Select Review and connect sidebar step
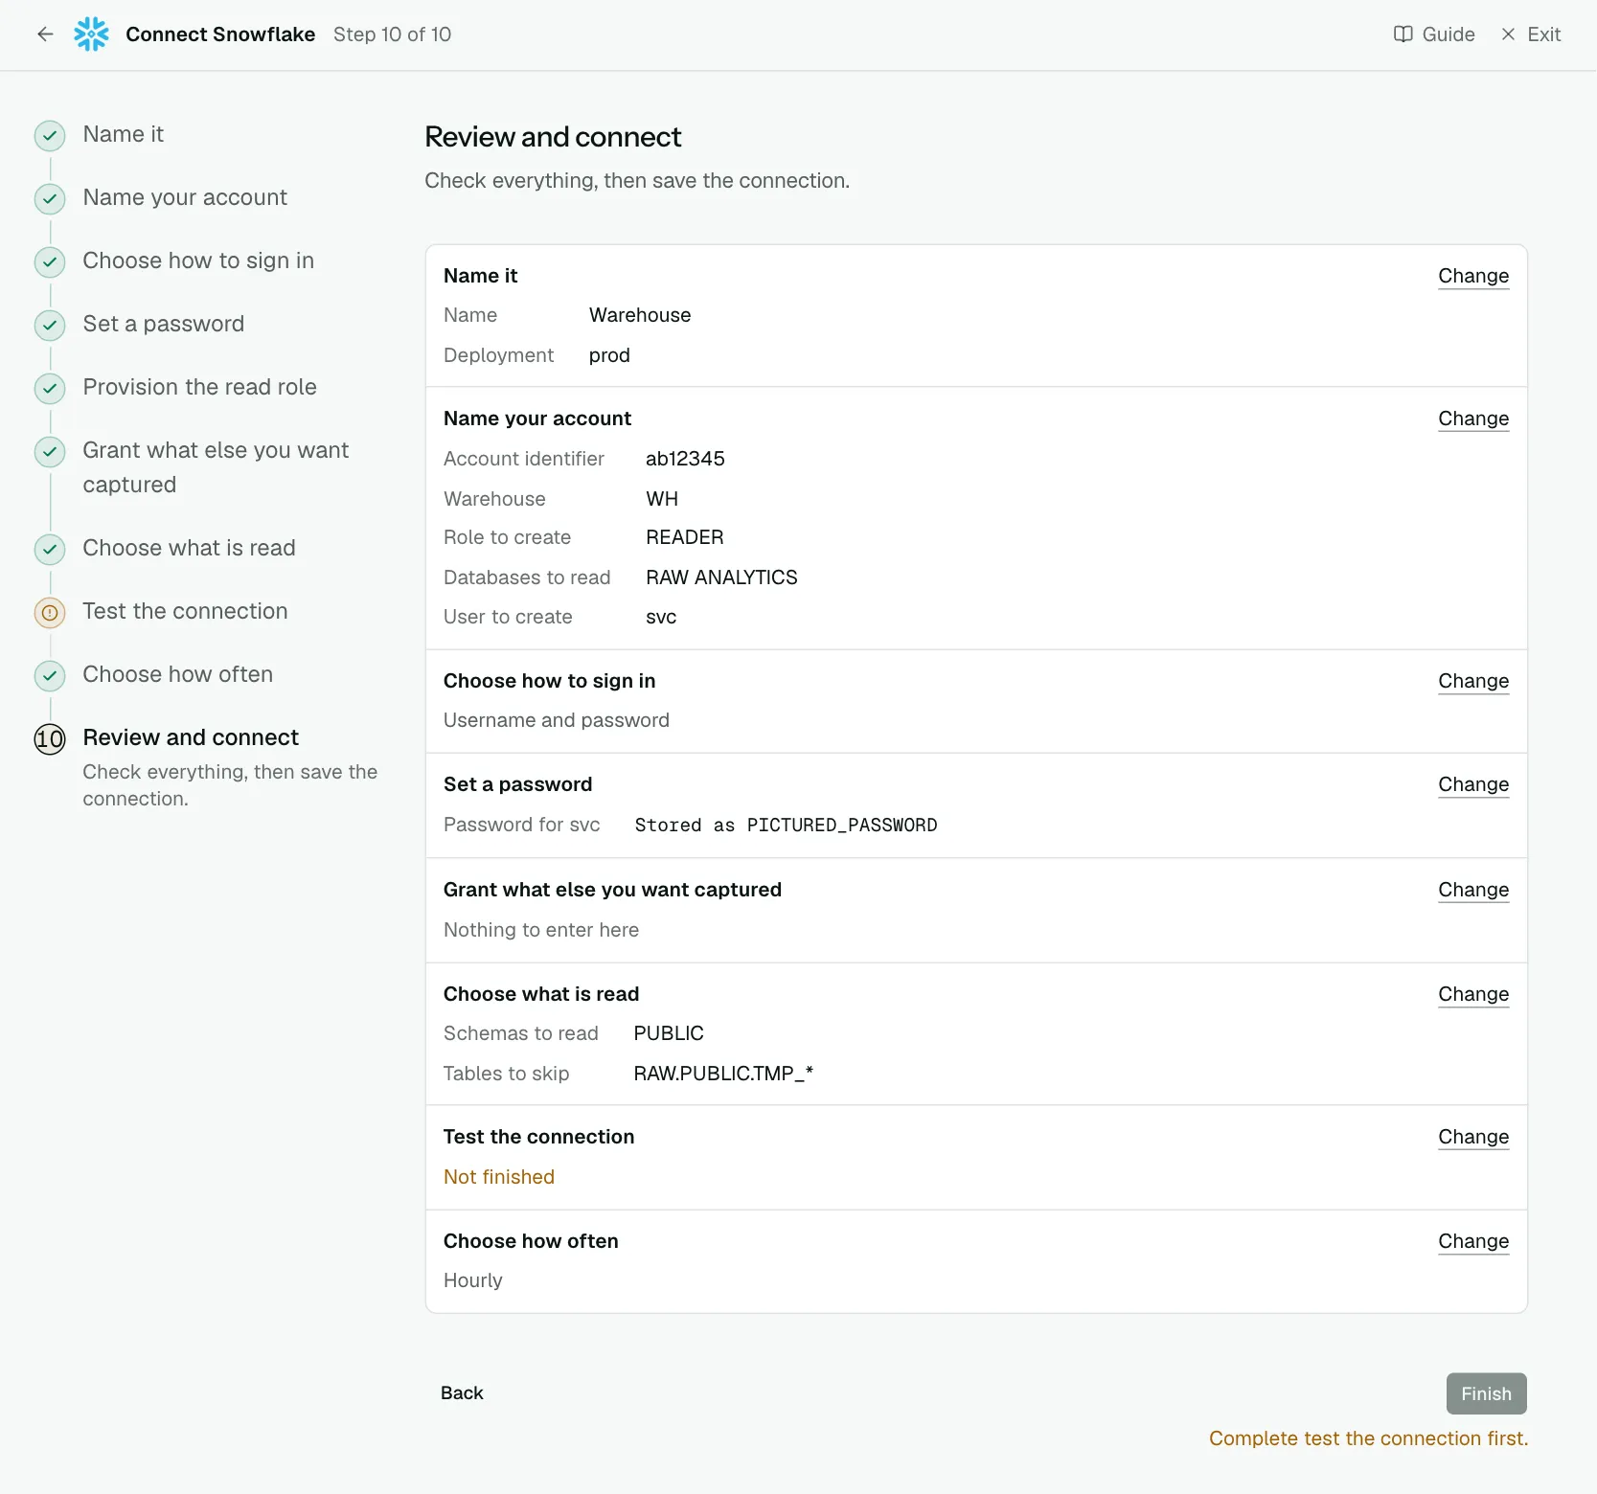Viewport: 1597px width, 1494px height. 191,737
